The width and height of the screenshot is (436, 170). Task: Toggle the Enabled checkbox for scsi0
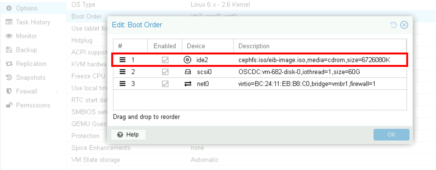click(165, 72)
